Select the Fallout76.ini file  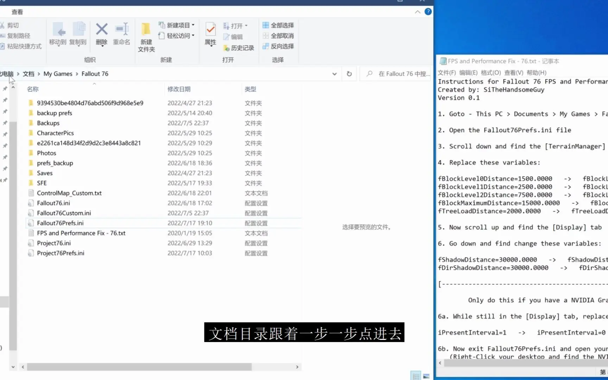tap(53, 203)
